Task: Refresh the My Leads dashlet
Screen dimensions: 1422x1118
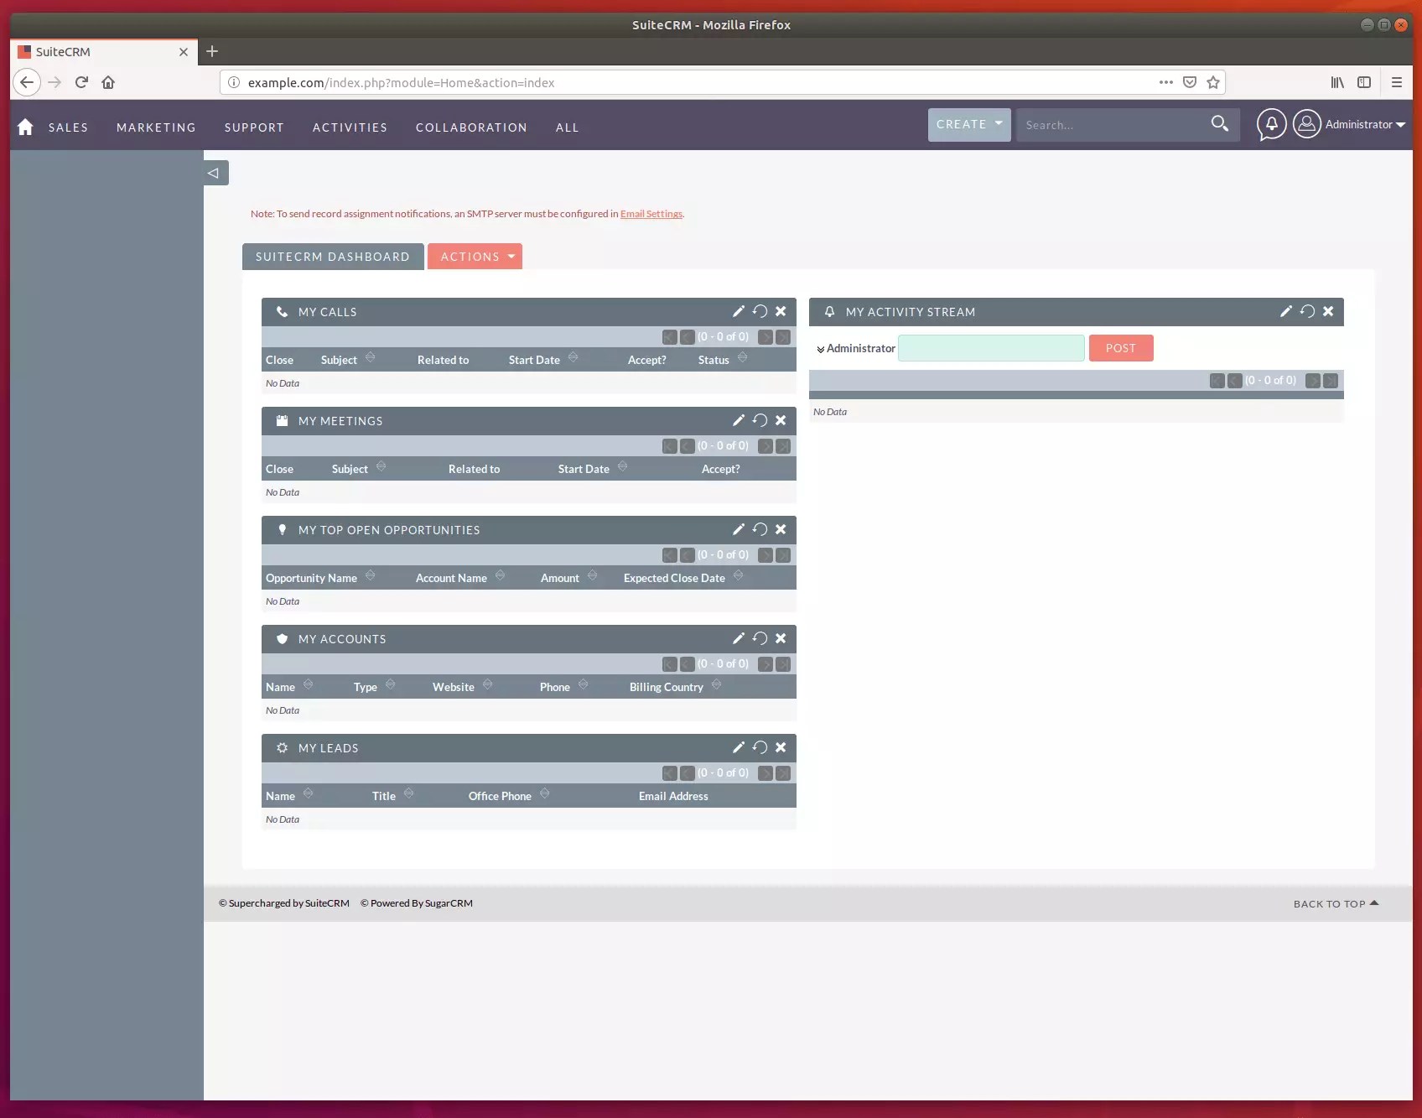Action: pyautogui.click(x=760, y=747)
